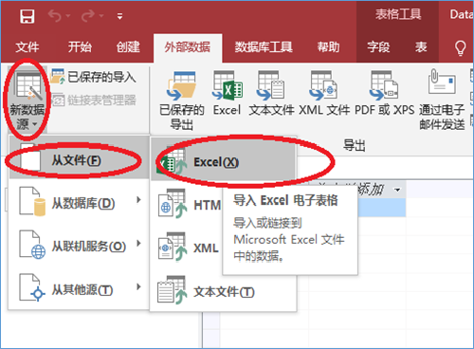Open the 文件 tab
474x349 pixels.
click(x=27, y=47)
